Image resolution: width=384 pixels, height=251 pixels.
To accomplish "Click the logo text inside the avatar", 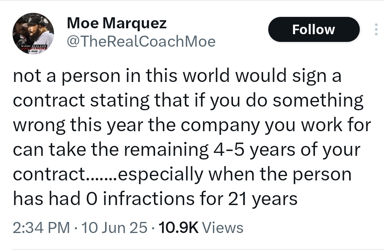I will tap(33, 48).
